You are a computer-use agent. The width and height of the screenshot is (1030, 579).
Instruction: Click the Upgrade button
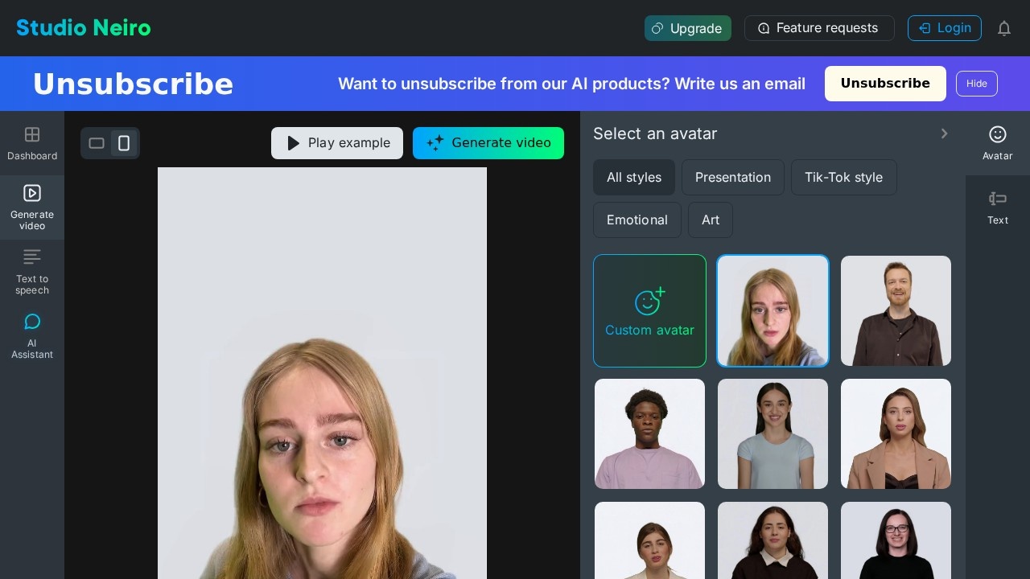[688, 28]
